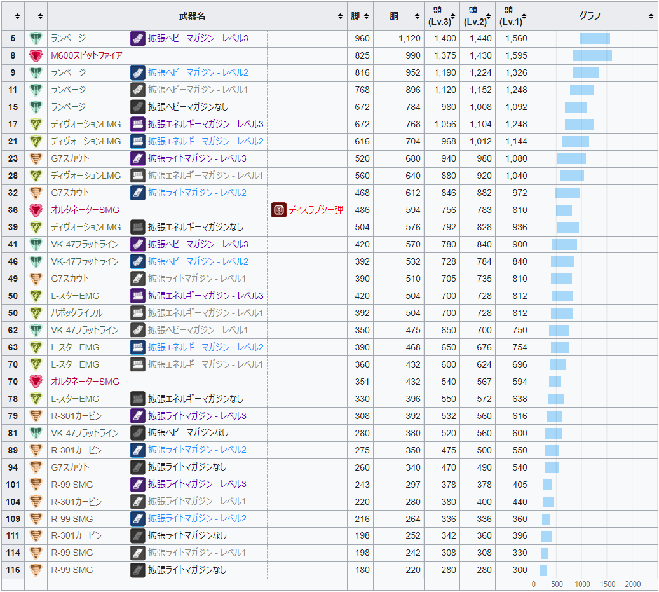This screenshot has width=659, height=592.
Task: Click the graph bar in rank 116 row
Action: (x=543, y=570)
